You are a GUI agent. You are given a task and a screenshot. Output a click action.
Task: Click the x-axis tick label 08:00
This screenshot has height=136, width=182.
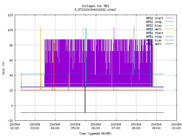pos(136,128)
